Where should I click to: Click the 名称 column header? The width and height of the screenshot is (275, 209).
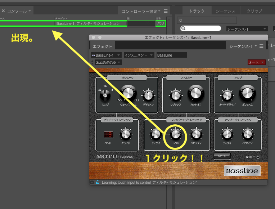coord(158,18)
